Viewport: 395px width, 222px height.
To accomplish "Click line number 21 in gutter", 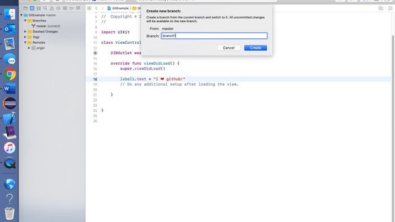I will [x=95, y=95].
